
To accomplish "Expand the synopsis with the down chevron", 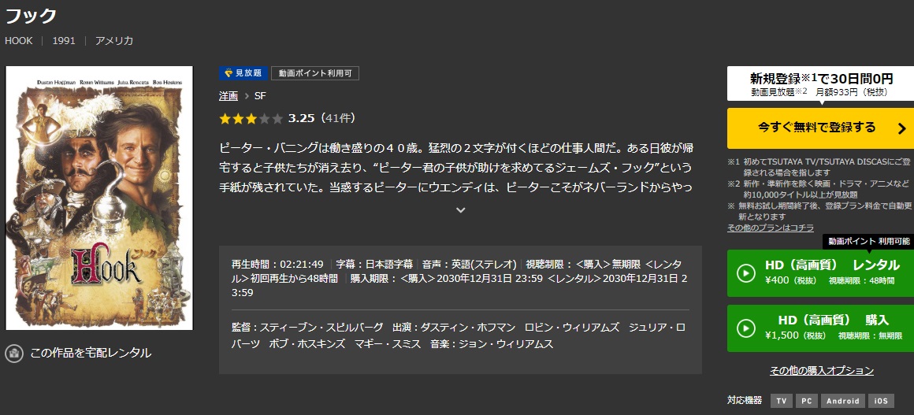I will [460, 209].
